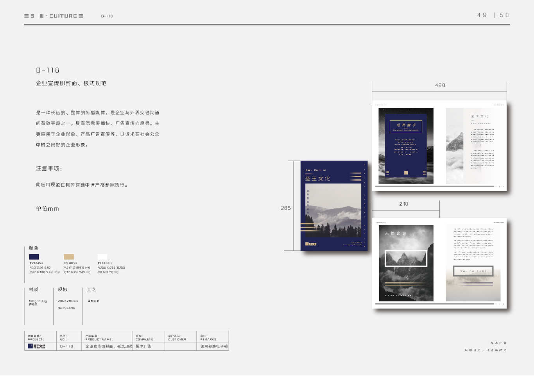The width and height of the screenshot is (534, 376).
Task: Pick the white #FFFFFF color swatch
Action: (x=102, y=257)
